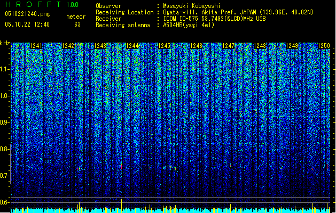Click the 0.6 kHz axis label
The height and width of the screenshot is (213, 336).
pos(4,202)
